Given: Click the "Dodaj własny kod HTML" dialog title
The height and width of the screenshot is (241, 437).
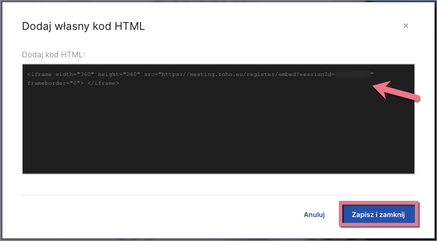Looking at the screenshot, I should point(83,26).
